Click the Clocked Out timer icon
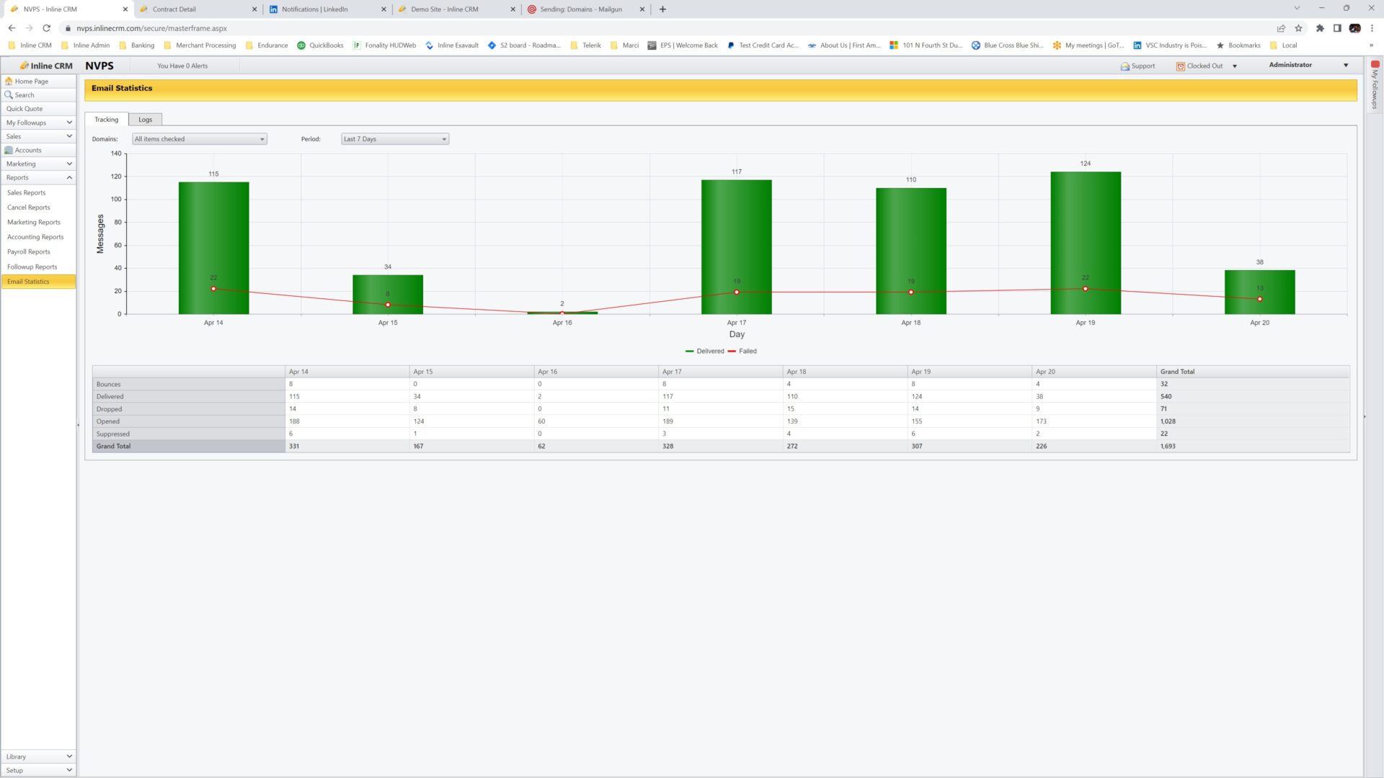Screen dimensions: 1384x778 (1180, 66)
